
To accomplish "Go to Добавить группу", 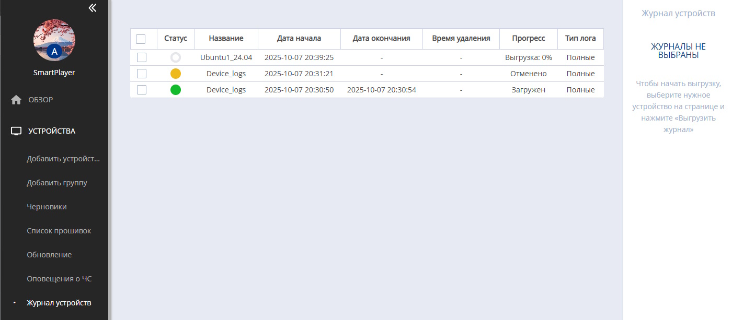I will [x=57, y=183].
